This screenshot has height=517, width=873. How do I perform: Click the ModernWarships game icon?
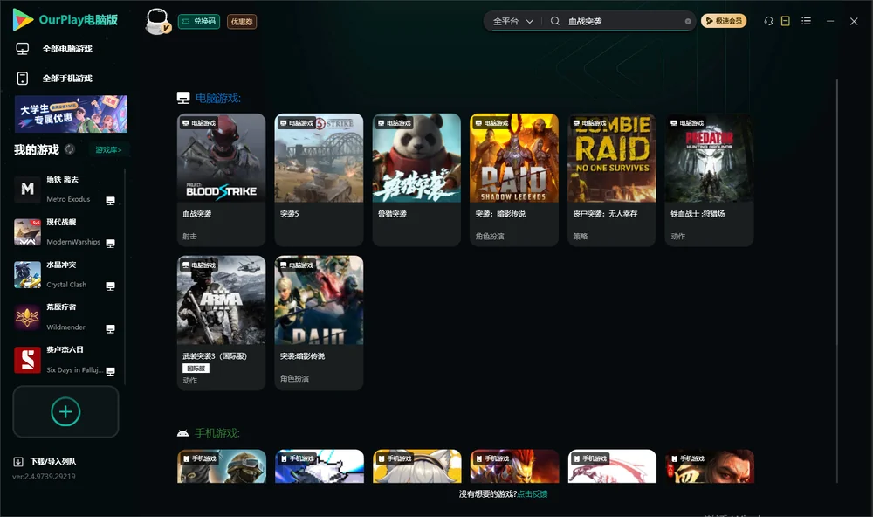(27, 232)
